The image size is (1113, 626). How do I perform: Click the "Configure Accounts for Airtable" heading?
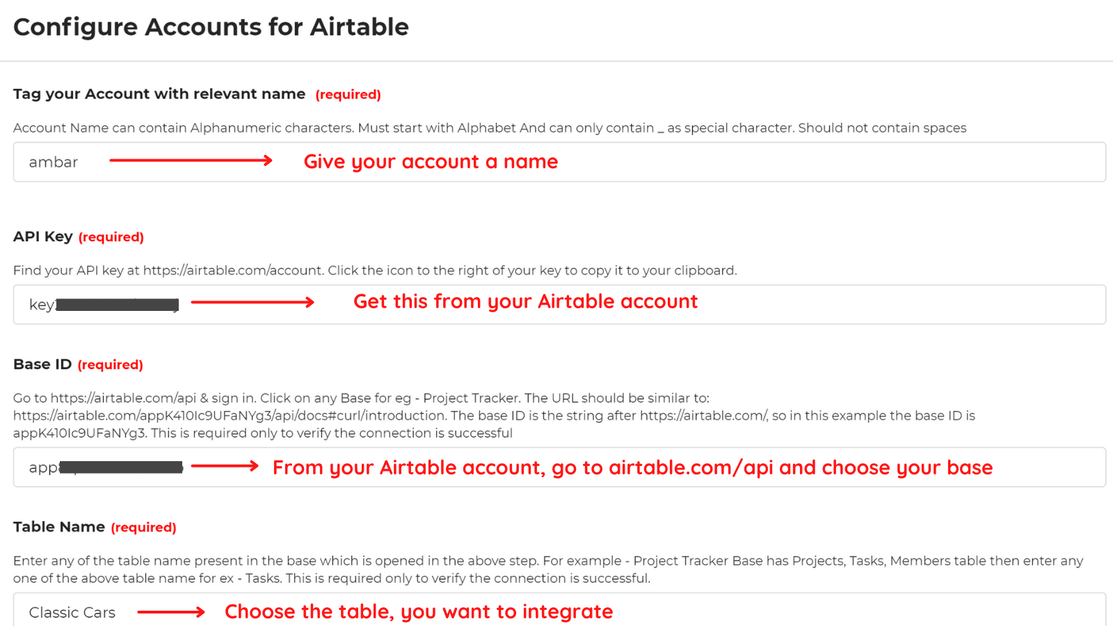[x=211, y=27]
